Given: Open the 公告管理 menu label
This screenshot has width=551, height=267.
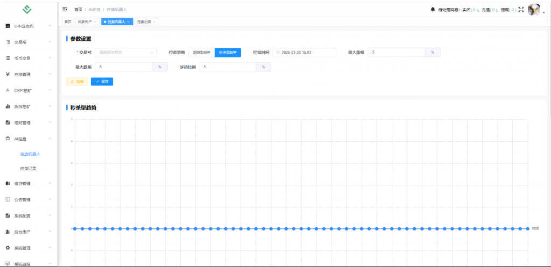Looking at the screenshot, I should (x=22, y=200).
